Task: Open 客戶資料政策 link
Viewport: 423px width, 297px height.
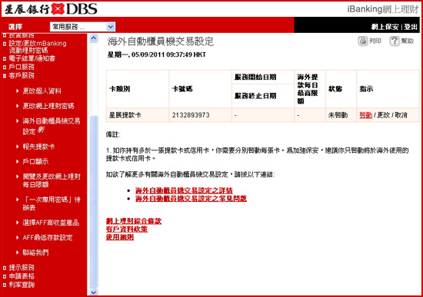Action: click(x=127, y=229)
